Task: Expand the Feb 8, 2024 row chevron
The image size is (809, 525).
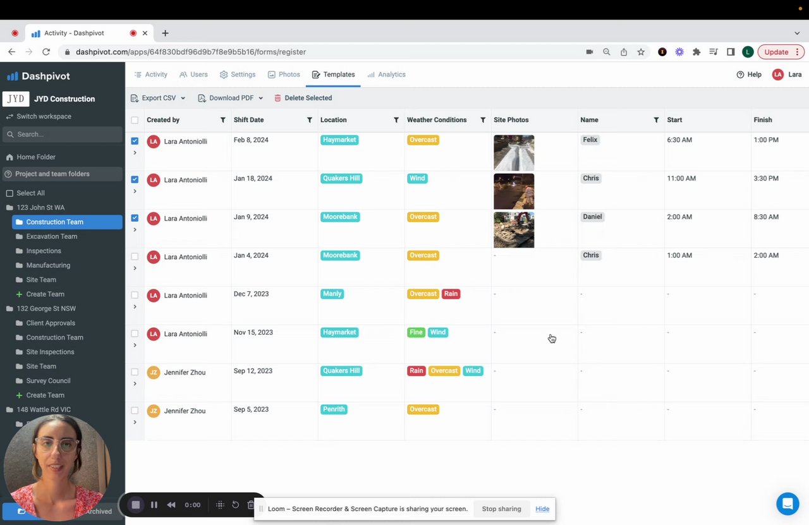Action: pos(135,153)
